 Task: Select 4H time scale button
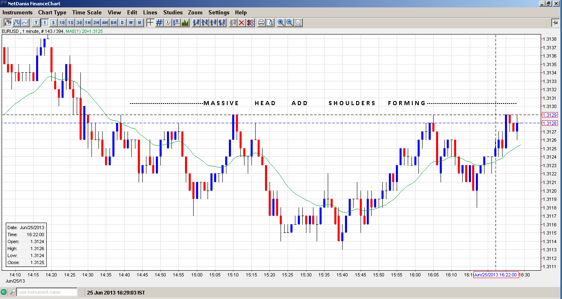(x=105, y=23)
